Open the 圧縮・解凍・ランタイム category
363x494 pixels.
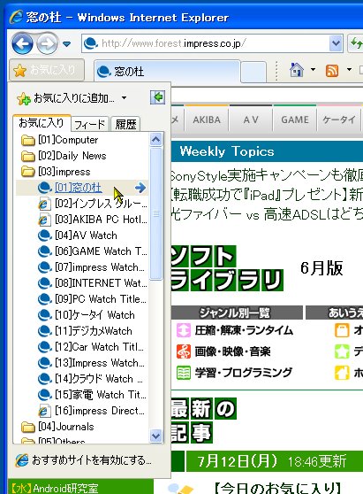pyautogui.click(x=244, y=330)
